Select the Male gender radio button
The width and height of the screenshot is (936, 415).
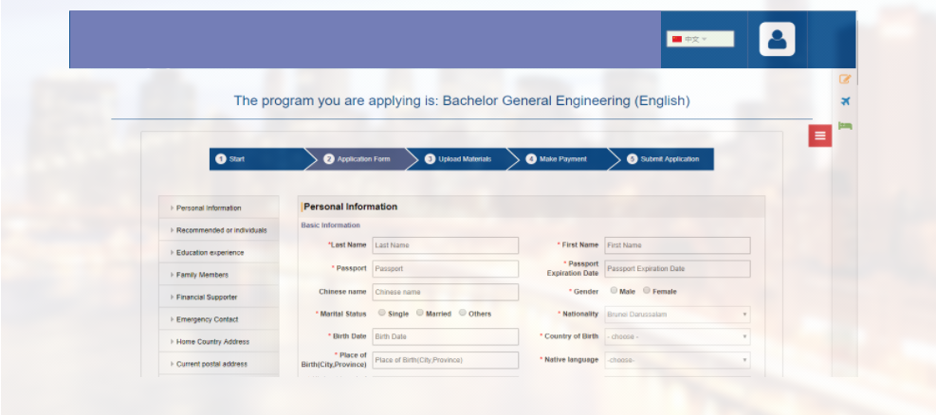[x=615, y=291]
